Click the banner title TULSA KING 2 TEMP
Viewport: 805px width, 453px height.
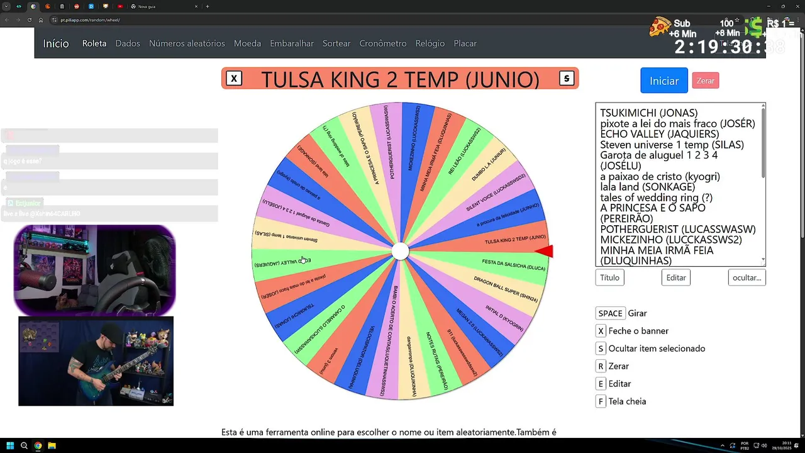pos(400,79)
